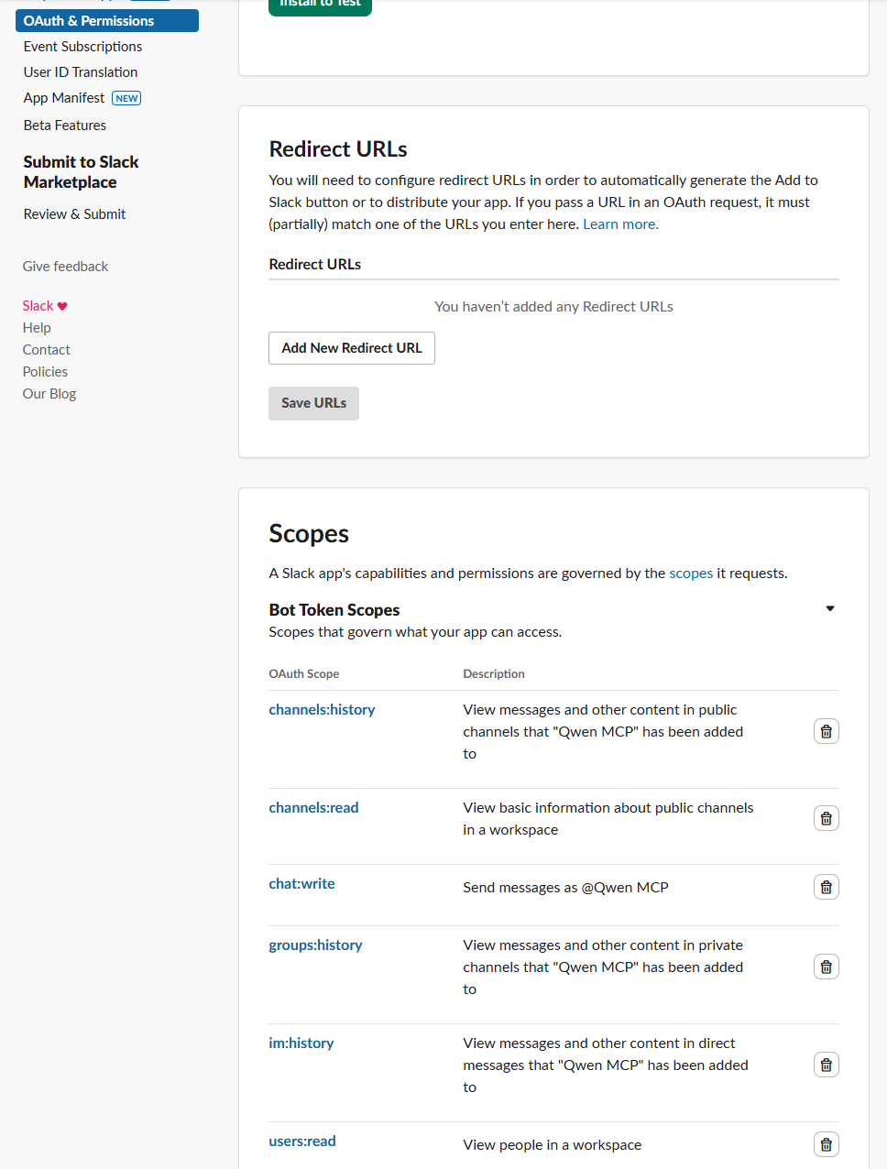Delete the users:read scope
Screen dimensions: 887x1169
826,1144
